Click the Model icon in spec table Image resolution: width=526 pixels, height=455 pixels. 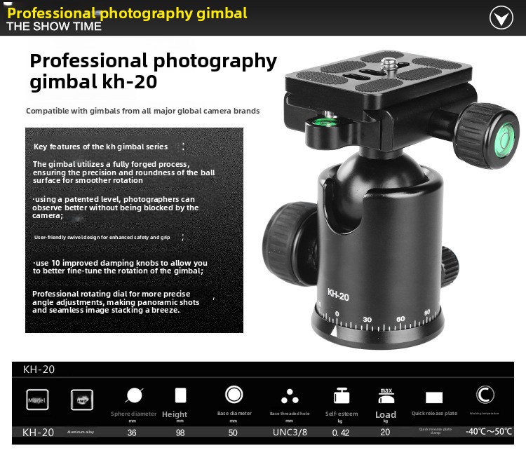(x=37, y=400)
